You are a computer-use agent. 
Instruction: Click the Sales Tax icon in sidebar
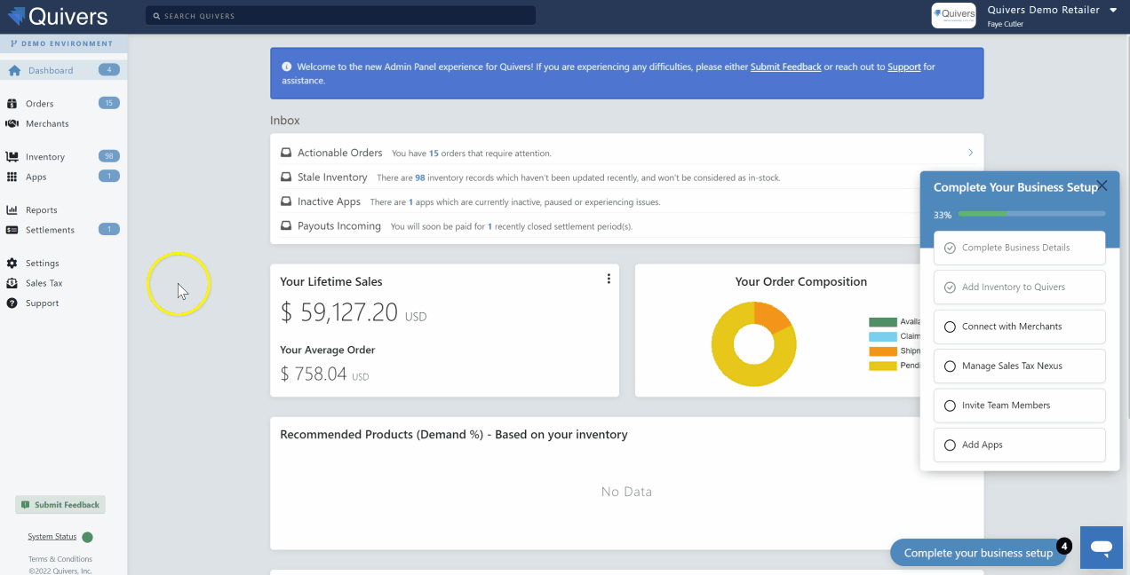[12, 283]
